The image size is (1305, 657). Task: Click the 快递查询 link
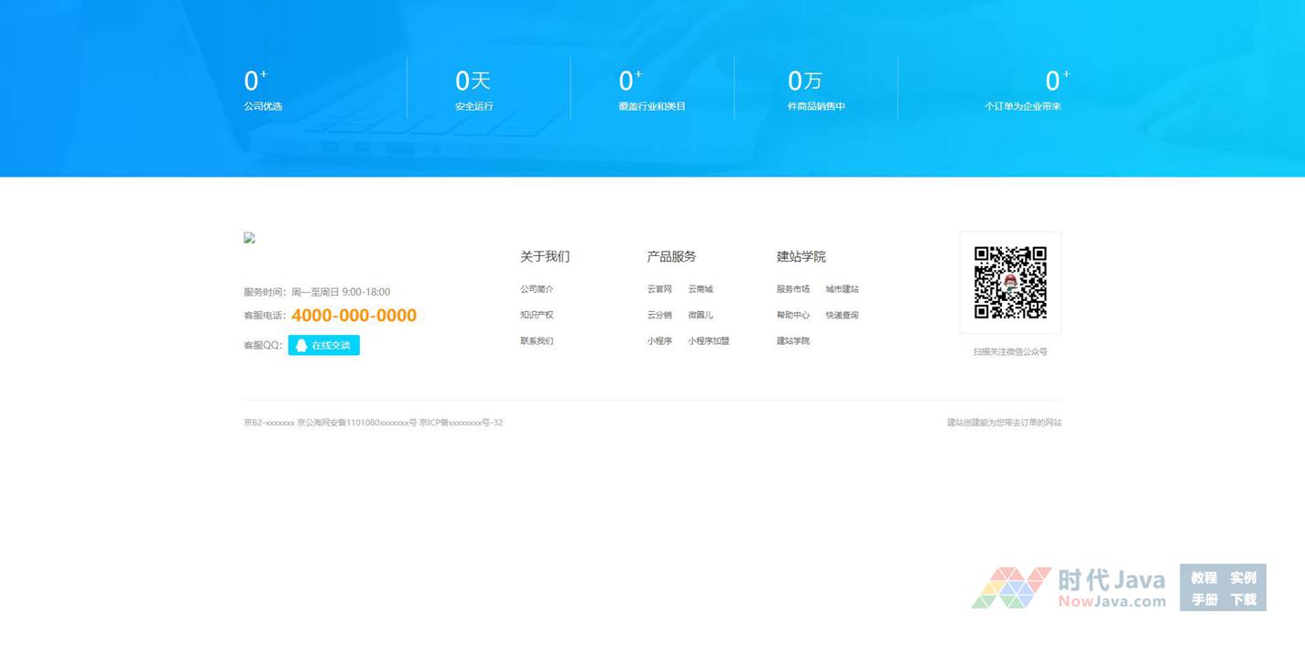pyautogui.click(x=842, y=315)
